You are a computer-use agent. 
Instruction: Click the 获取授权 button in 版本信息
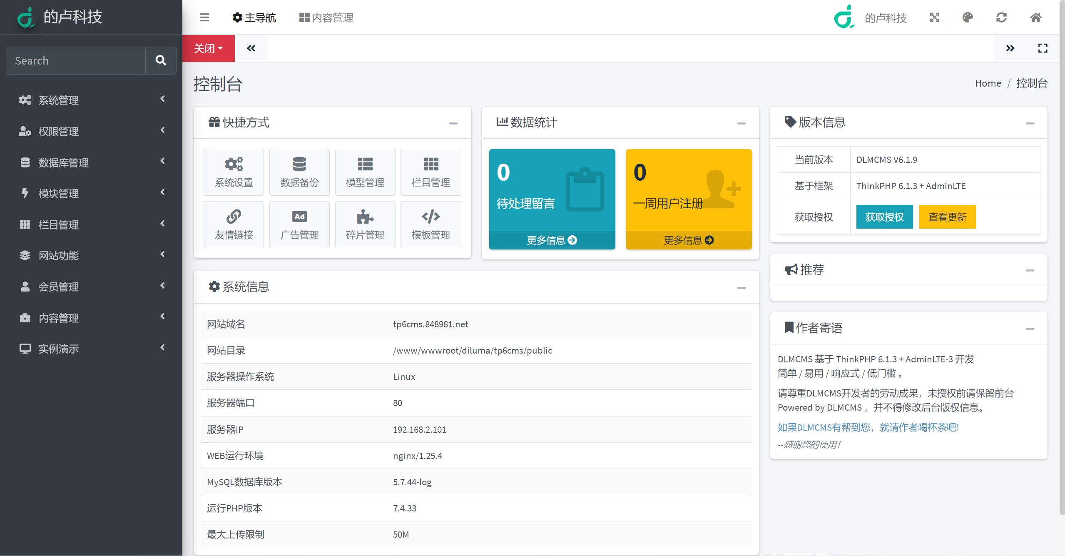tap(883, 217)
